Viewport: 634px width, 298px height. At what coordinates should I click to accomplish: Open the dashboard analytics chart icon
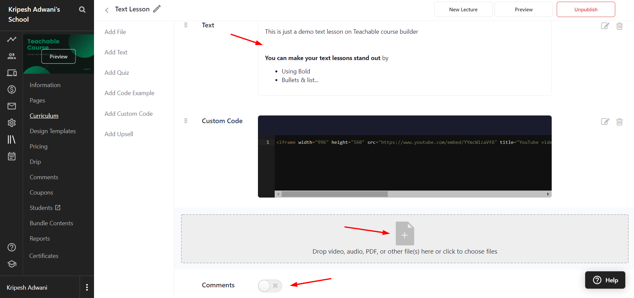point(12,39)
